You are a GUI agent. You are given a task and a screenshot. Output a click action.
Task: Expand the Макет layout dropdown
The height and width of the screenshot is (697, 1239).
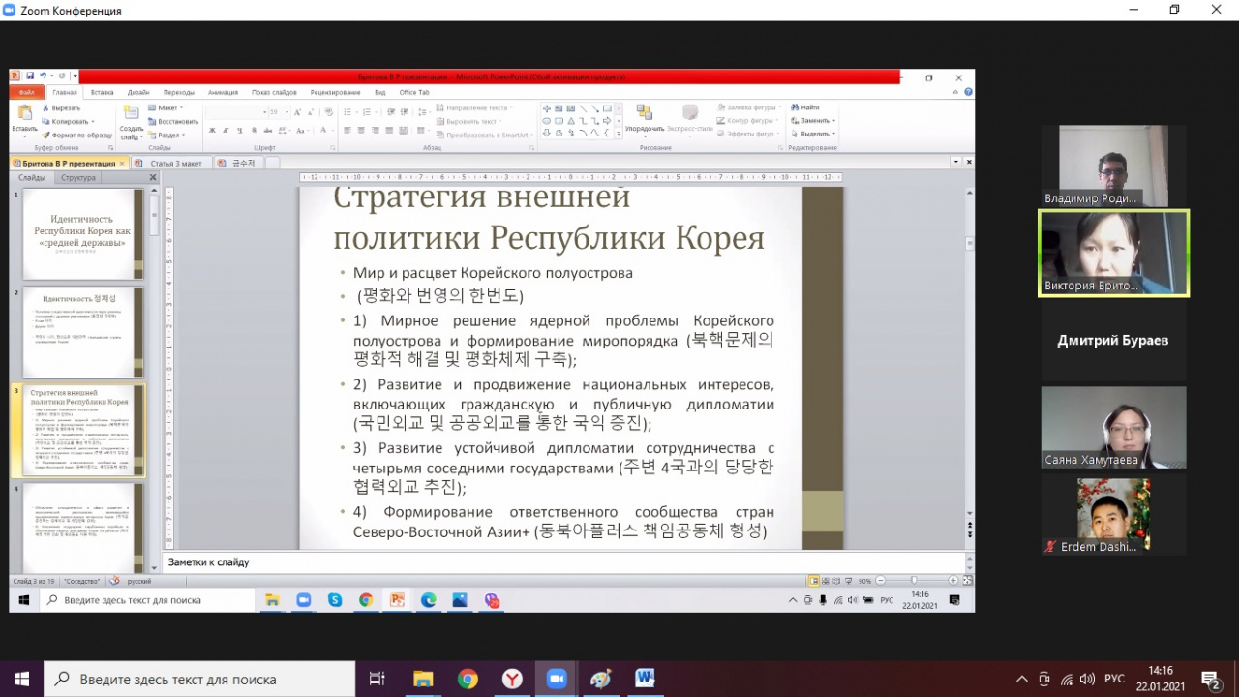(x=168, y=108)
